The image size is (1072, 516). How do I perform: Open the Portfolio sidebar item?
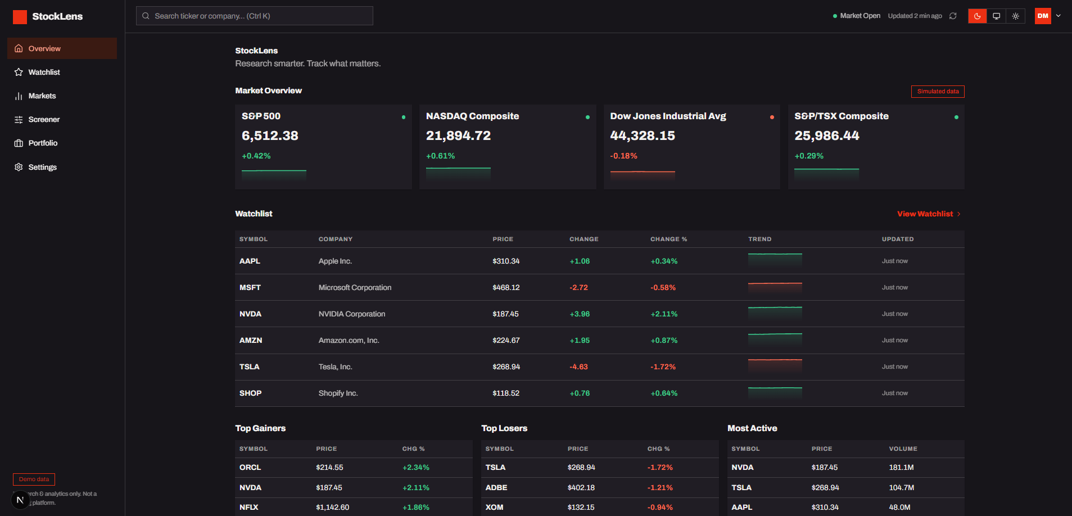point(62,143)
